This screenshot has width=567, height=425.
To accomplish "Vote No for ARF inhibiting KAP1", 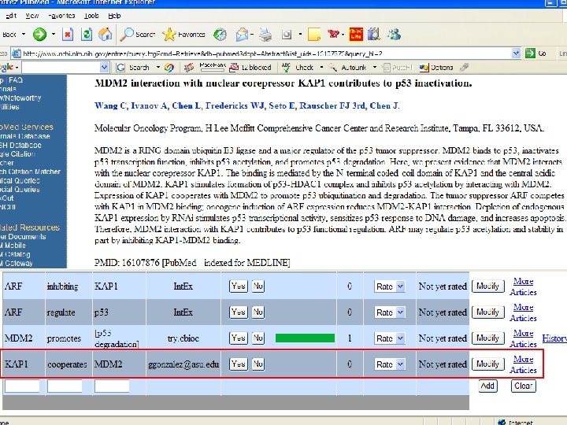I will point(258,286).
